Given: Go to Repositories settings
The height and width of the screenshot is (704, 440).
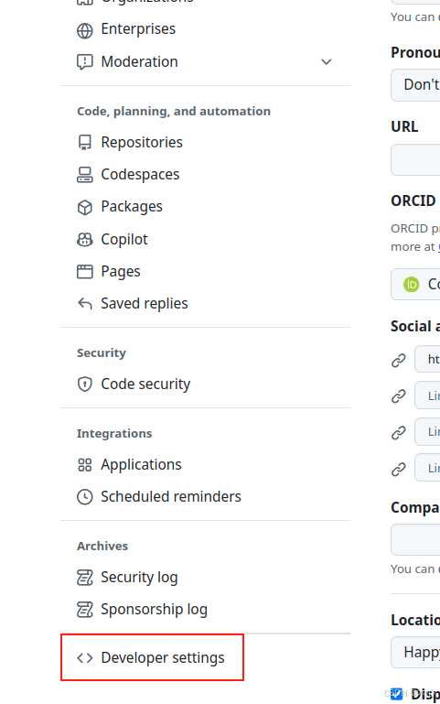Looking at the screenshot, I should (x=142, y=142).
